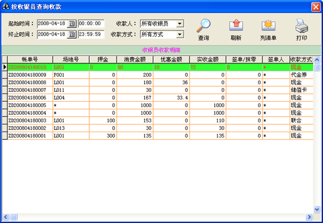Click the 消费金额 column header
Screen dimensions: 323x223
tap(134, 60)
